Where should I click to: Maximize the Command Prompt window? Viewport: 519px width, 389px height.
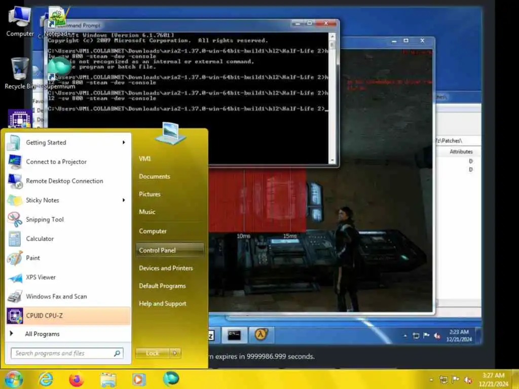[310, 23]
